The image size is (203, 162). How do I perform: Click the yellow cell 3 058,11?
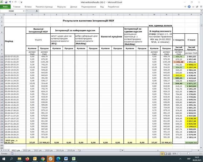click(x=191, y=65)
